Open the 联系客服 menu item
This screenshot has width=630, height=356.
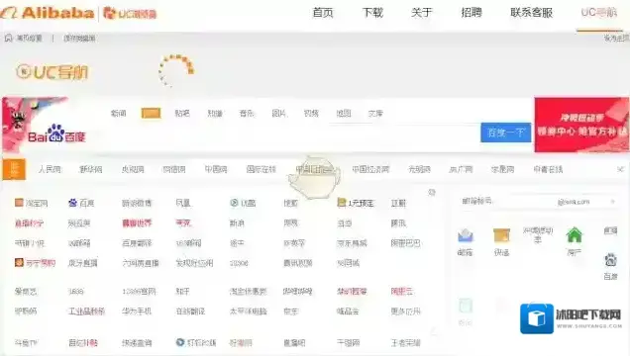531,13
